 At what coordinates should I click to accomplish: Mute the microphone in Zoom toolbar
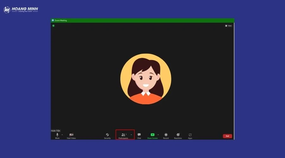(x=57, y=136)
